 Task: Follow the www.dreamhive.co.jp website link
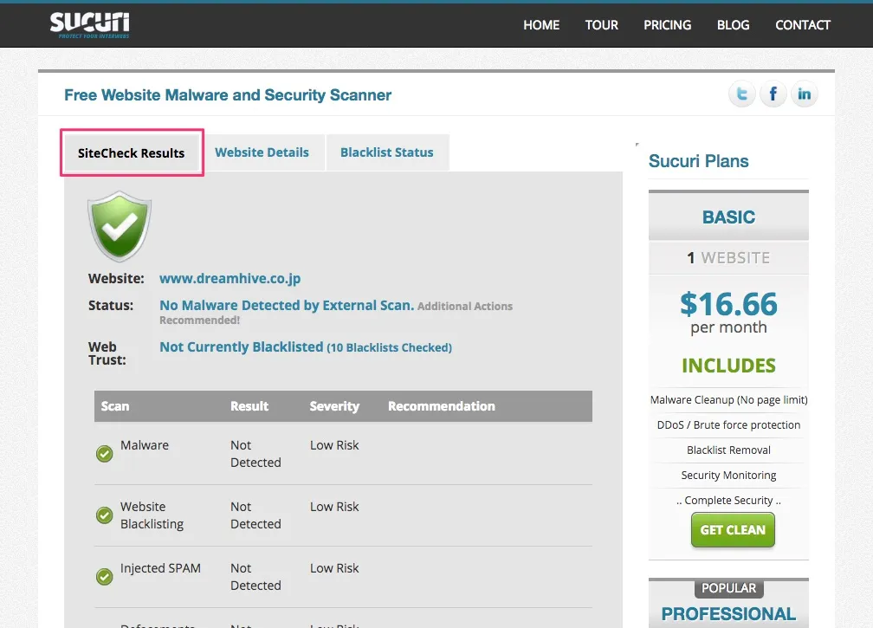[x=230, y=279]
